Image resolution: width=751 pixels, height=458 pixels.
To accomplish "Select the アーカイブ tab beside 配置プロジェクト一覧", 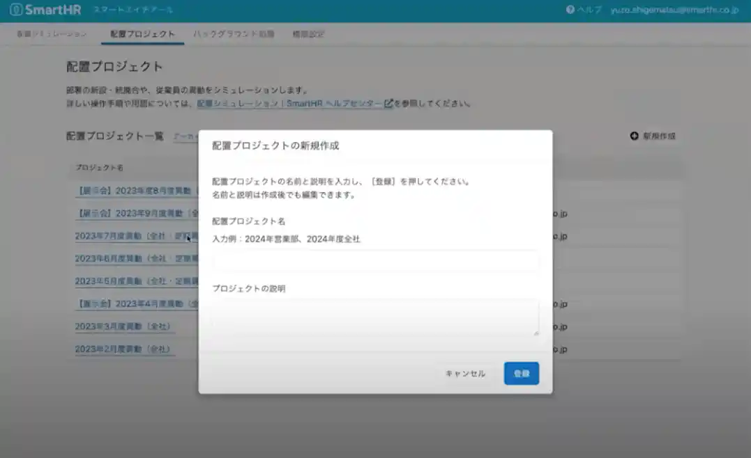I will pos(185,137).
